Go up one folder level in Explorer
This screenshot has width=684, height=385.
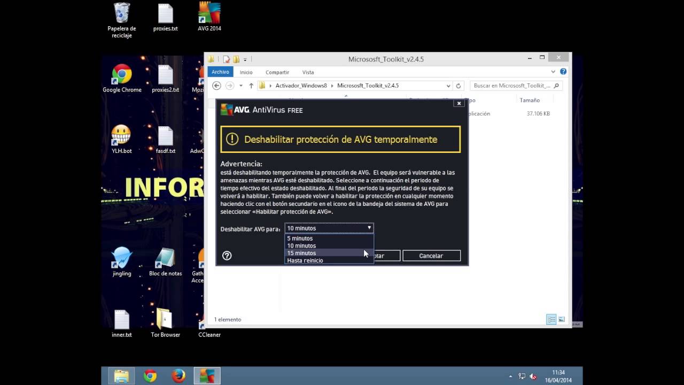tap(251, 86)
